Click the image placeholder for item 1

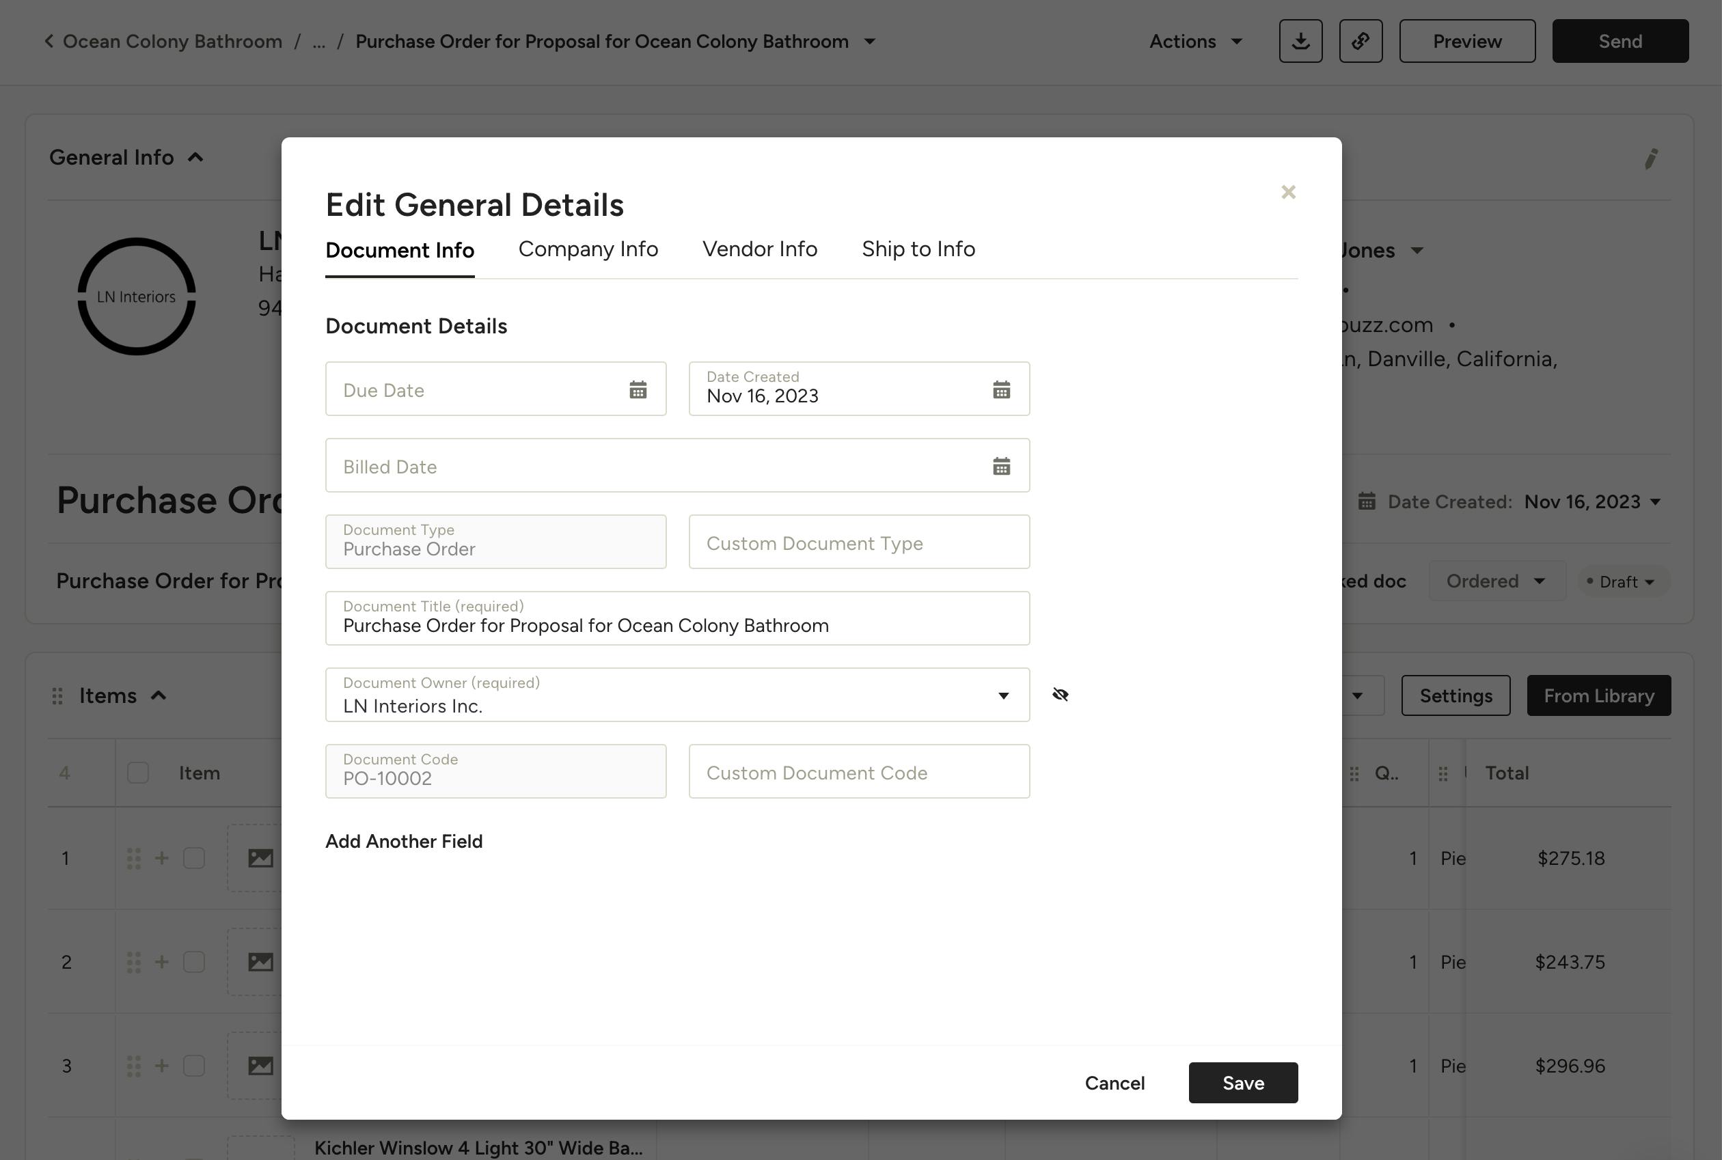pos(260,858)
